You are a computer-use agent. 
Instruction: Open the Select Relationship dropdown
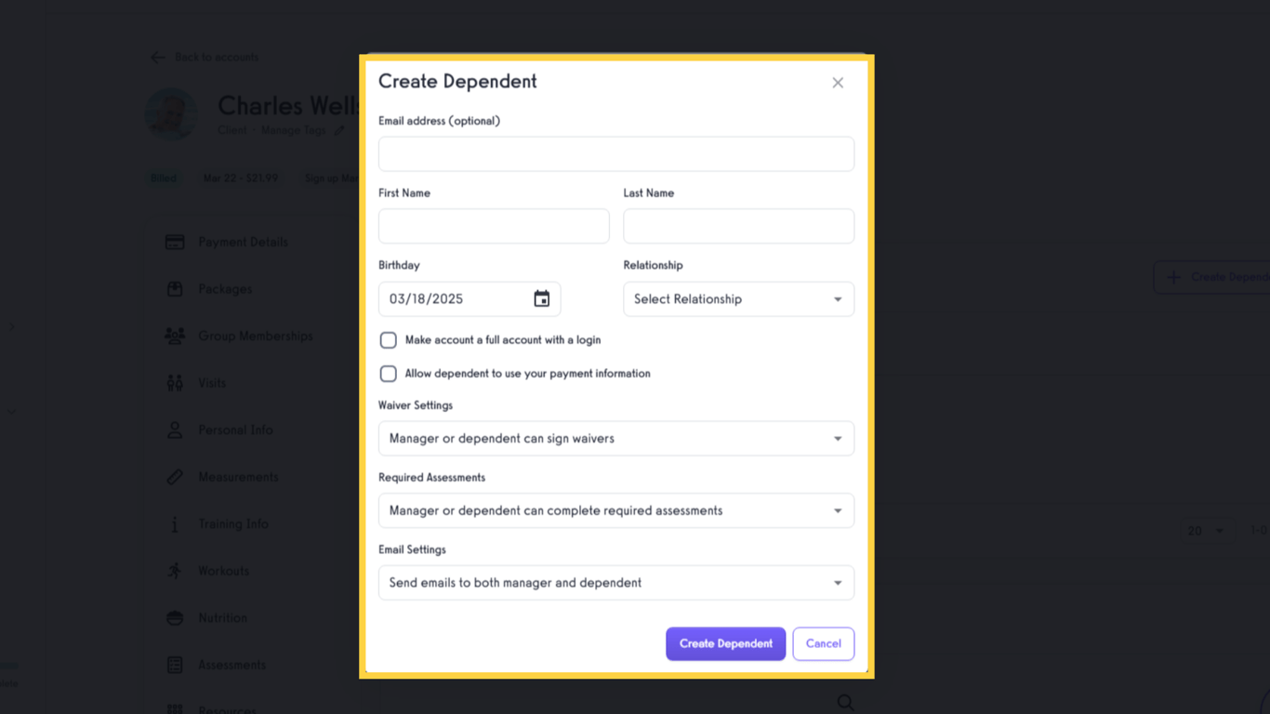737,298
